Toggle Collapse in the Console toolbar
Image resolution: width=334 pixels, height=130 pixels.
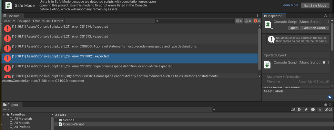24,21
